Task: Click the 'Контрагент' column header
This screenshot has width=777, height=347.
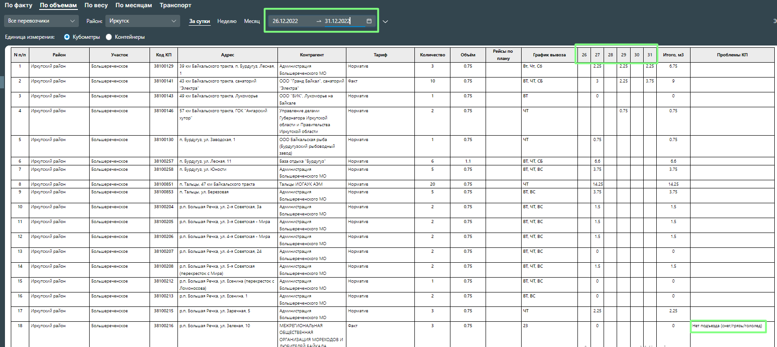Action: pos(312,55)
